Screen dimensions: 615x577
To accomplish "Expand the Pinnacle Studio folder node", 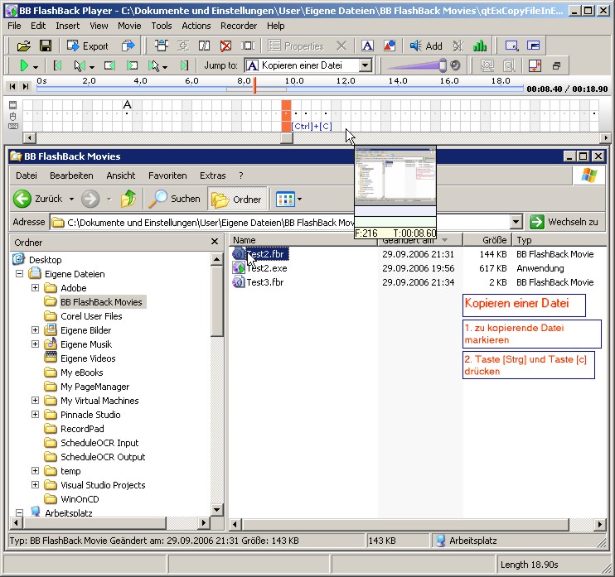I will [36, 415].
